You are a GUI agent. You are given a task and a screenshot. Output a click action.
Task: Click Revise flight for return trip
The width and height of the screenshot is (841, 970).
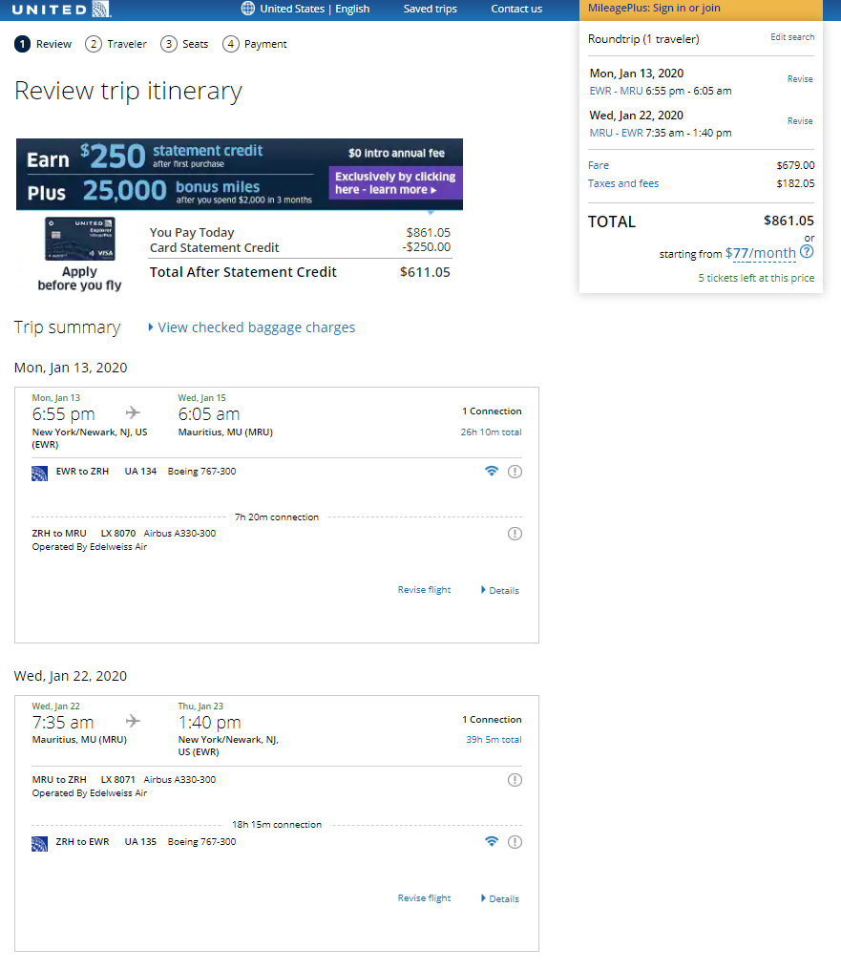click(x=424, y=897)
